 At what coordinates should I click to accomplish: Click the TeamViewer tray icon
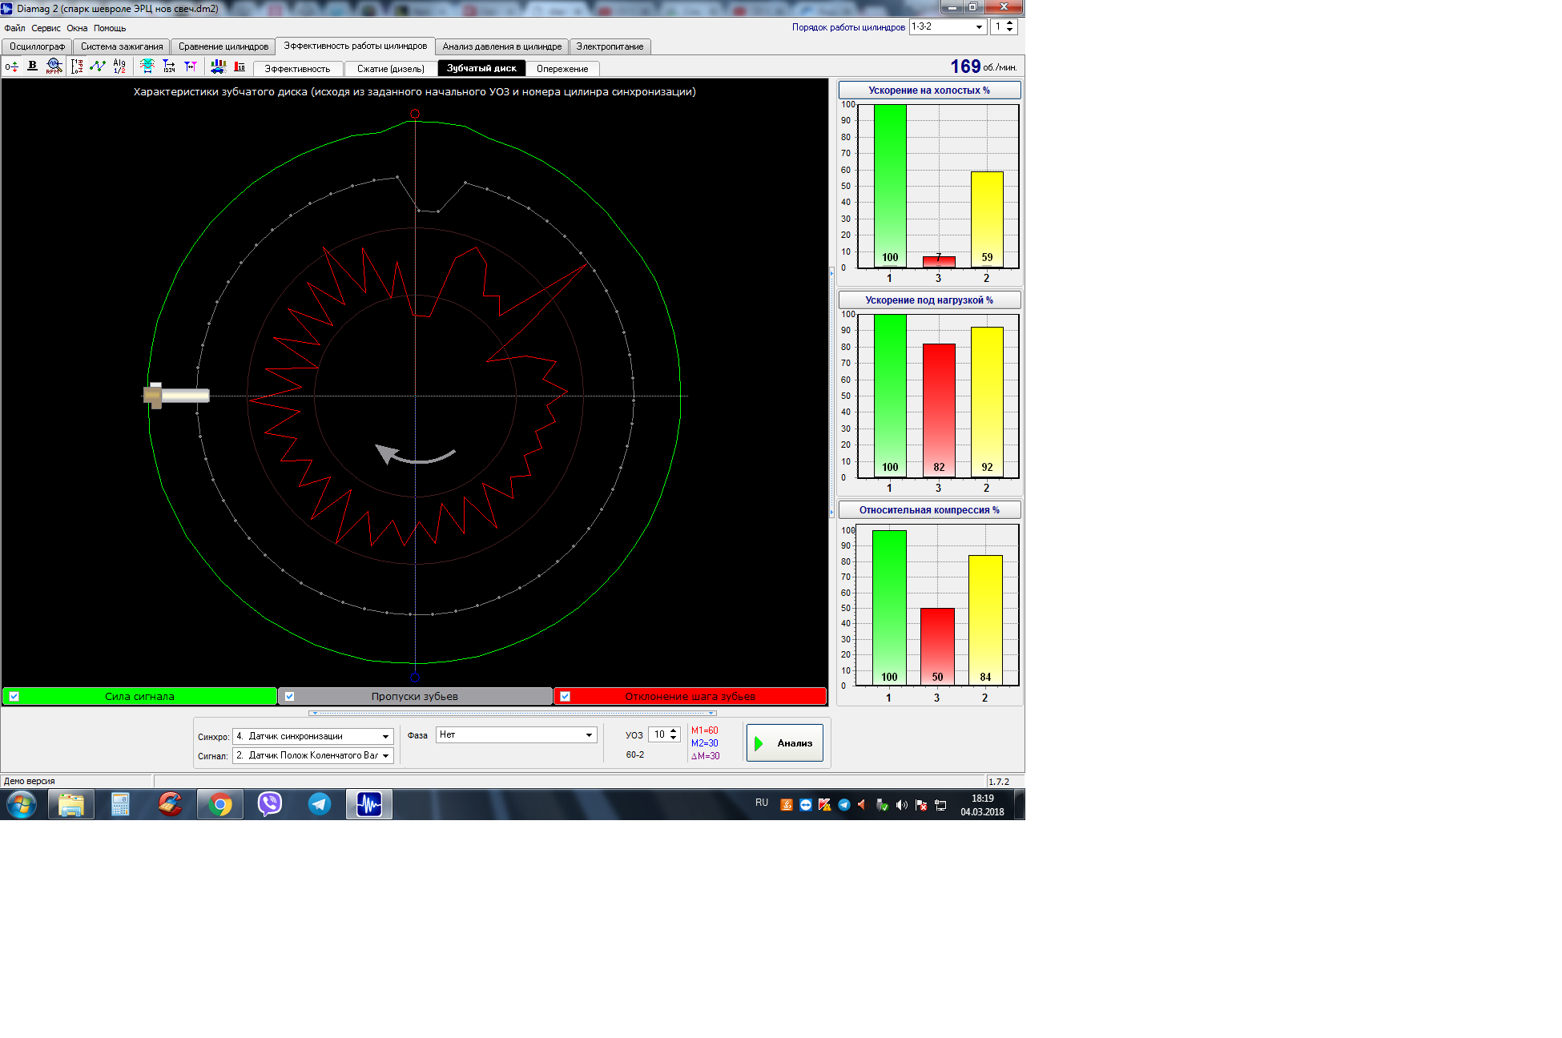806,805
